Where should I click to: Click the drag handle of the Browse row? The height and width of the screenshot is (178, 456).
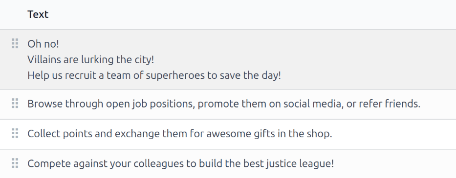tap(15, 103)
